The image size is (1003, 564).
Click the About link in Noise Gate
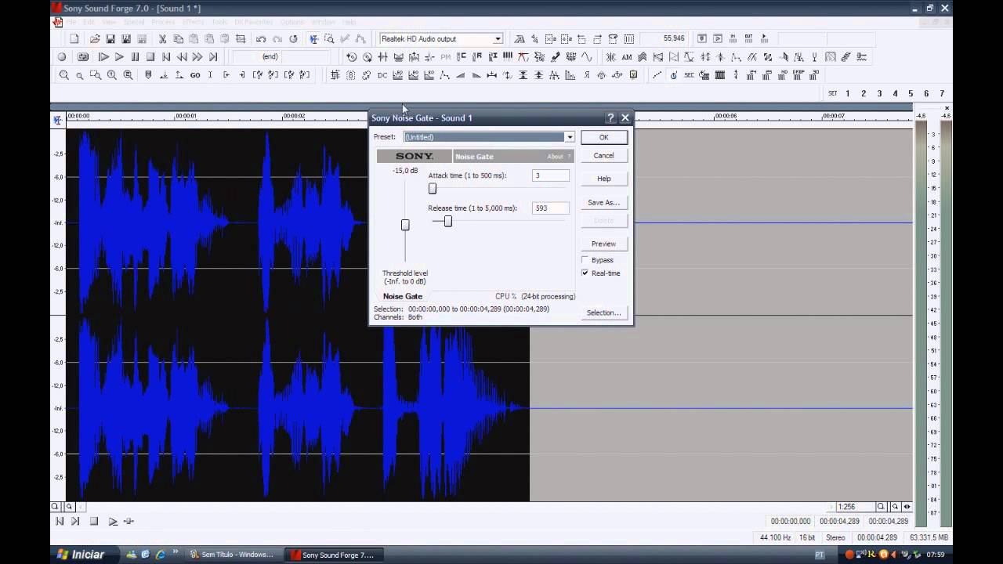[x=555, y=157]
